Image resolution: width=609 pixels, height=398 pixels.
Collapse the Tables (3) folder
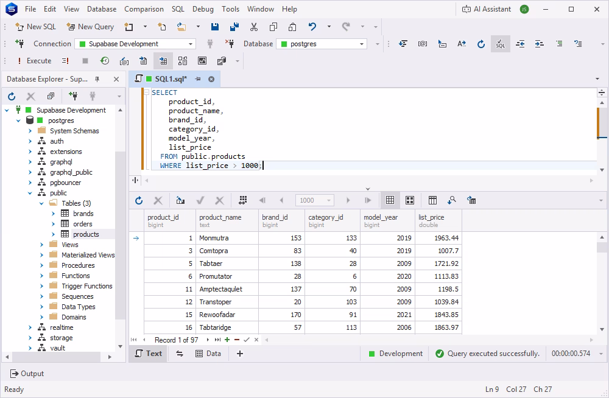click(41, 203)
